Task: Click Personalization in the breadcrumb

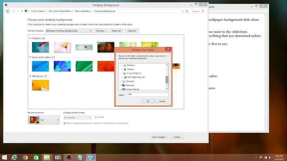Action: (83, 11)
